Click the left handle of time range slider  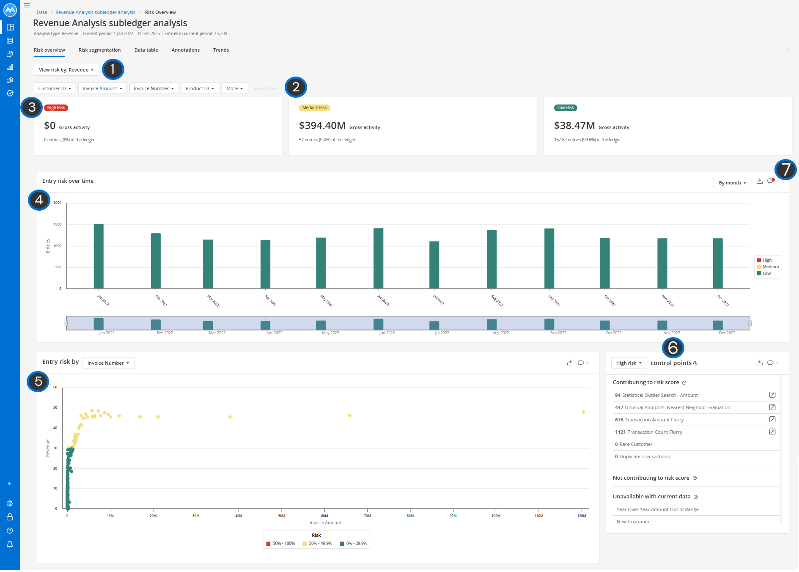click(66, 323)
